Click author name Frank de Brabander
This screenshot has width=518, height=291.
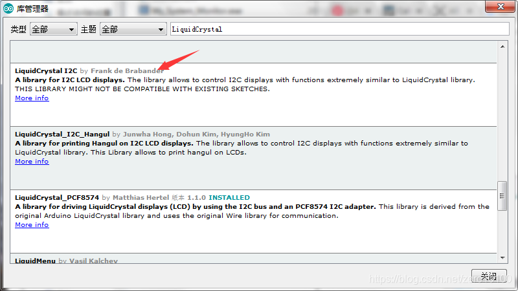click(x=127, y=70)
